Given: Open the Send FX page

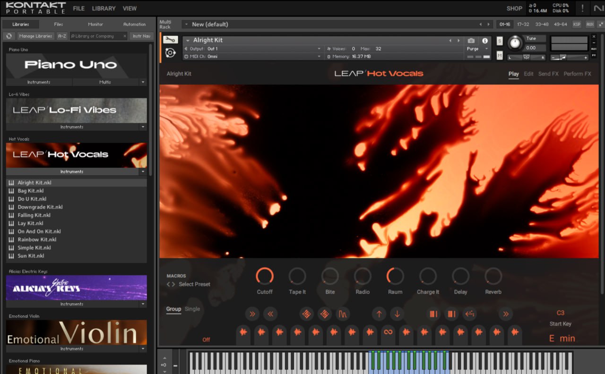Looking at the screenshot, I should (x=548, y=74).
